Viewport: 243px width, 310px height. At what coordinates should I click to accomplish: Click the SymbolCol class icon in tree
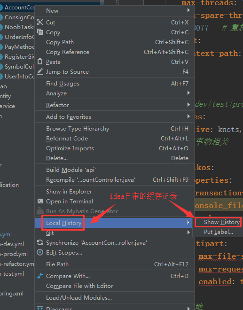pyautogui.click(x=1, y=67)
